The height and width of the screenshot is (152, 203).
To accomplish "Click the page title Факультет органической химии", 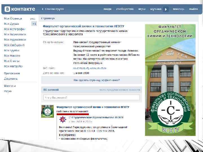I will (83, 26).
